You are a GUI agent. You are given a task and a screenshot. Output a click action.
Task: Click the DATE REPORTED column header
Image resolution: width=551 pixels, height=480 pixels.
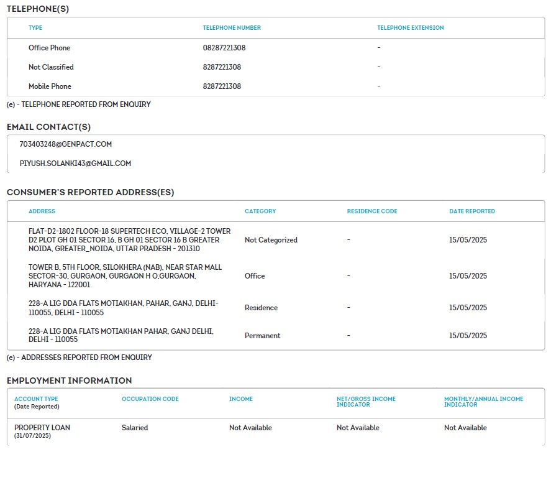click(472, 211)
